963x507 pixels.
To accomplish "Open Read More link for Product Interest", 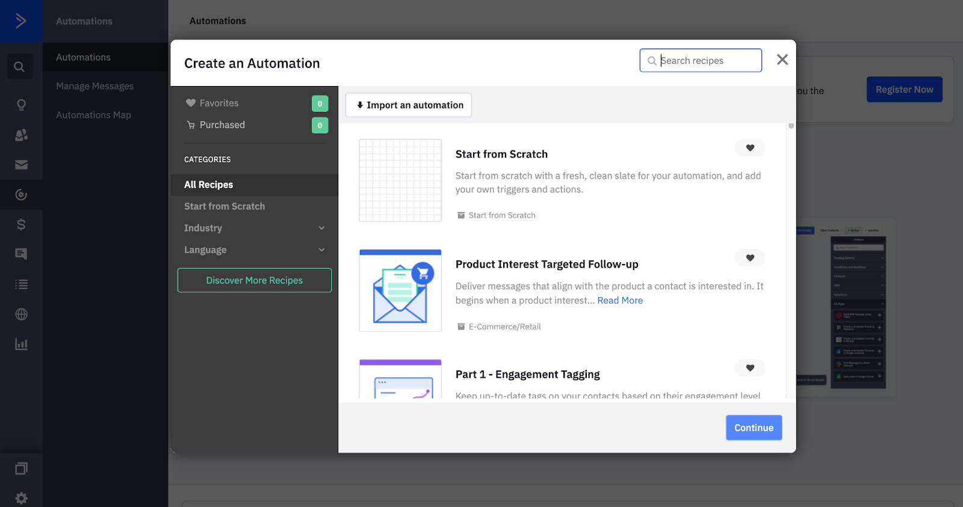I will (620, 301).
